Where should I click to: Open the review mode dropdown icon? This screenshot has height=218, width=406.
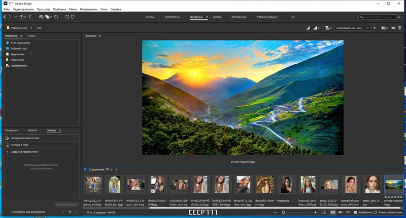48,17
